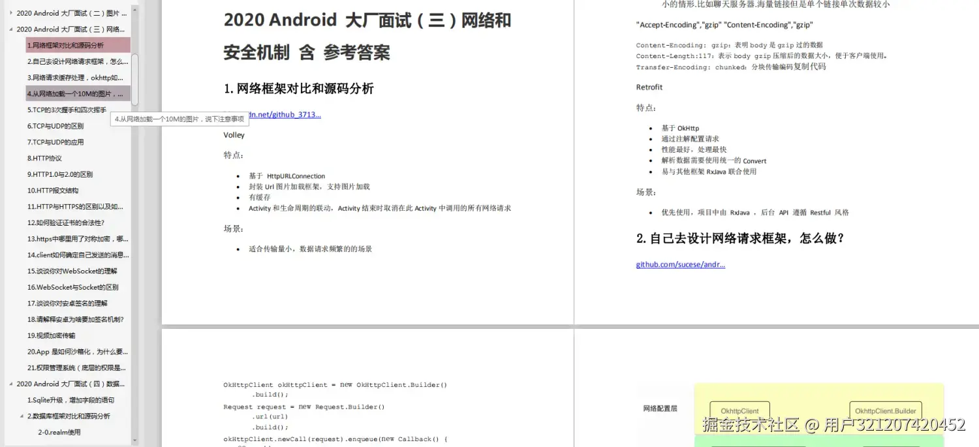The image size is (979, 447).
Task: Click the bullet 易与其他框架 RxJava 联合使用
Action: (x=709, y=172)
